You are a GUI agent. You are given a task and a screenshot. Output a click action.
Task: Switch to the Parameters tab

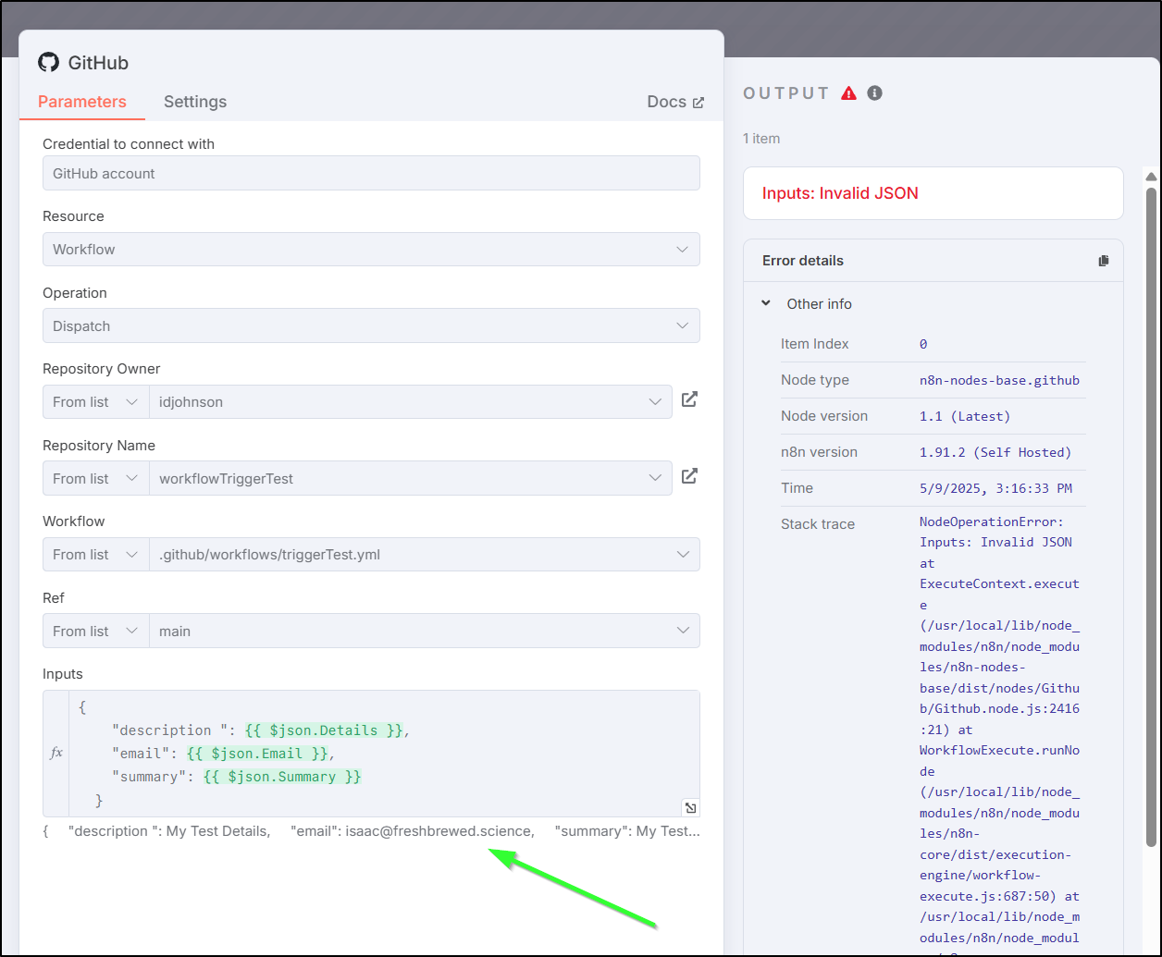[82, 102]
